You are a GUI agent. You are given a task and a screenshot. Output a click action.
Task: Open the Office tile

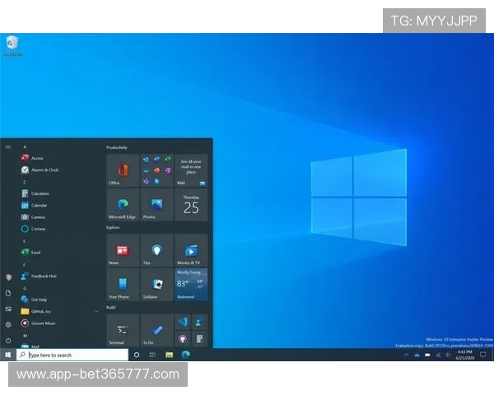point(123,170)
